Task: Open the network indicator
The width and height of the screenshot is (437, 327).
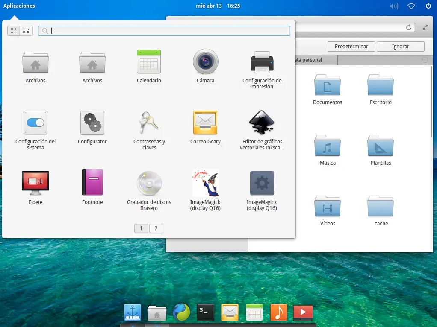Action: pos(411,6)
